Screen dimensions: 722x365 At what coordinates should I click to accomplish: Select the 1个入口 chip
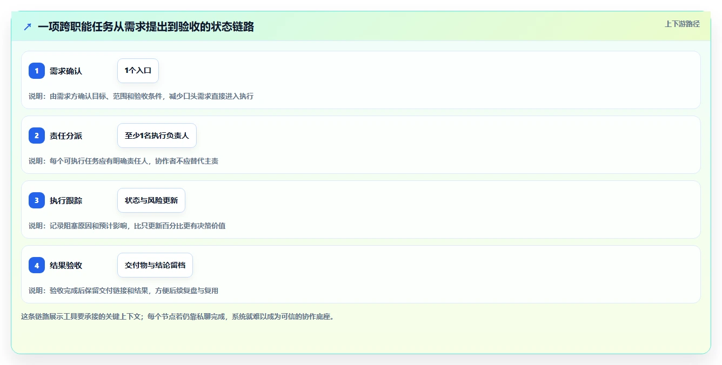pyautogui.click(x=138, y=71)
